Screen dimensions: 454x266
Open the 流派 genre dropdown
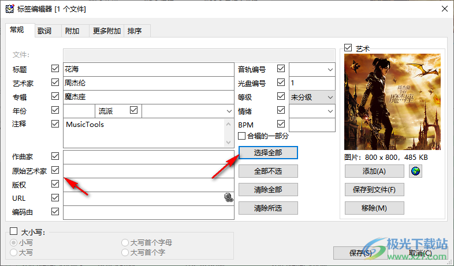[229, 111]
